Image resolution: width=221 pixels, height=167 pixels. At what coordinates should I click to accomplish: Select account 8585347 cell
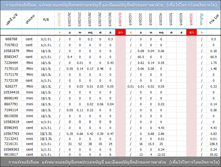click(11, 57)
